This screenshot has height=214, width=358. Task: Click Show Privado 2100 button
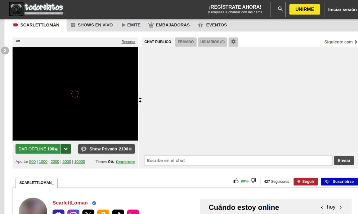106,149
